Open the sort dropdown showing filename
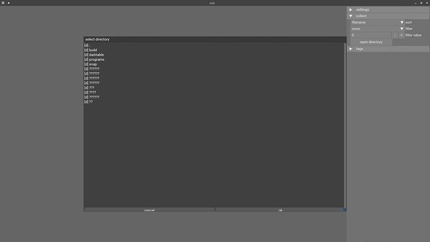 pos(378,22)
